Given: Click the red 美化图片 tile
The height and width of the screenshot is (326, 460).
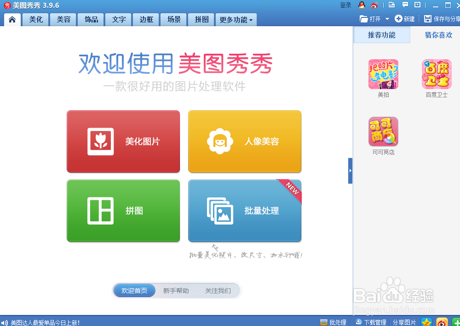Looking at the screenshot, I should (123, 141).
